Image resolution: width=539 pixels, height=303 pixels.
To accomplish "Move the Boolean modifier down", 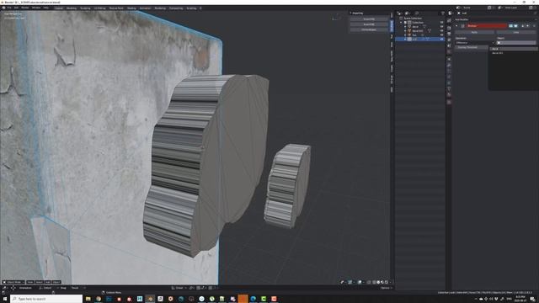I will (527, 26).
